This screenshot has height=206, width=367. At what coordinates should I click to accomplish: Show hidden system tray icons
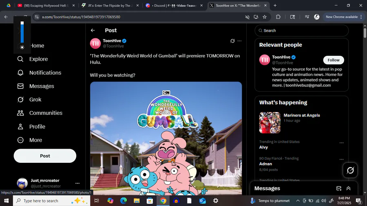coord(298,201)
